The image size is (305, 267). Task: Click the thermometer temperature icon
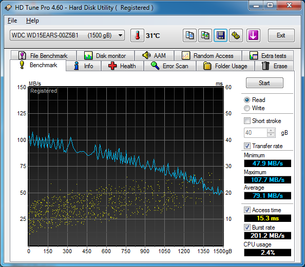tap(137, 35)
